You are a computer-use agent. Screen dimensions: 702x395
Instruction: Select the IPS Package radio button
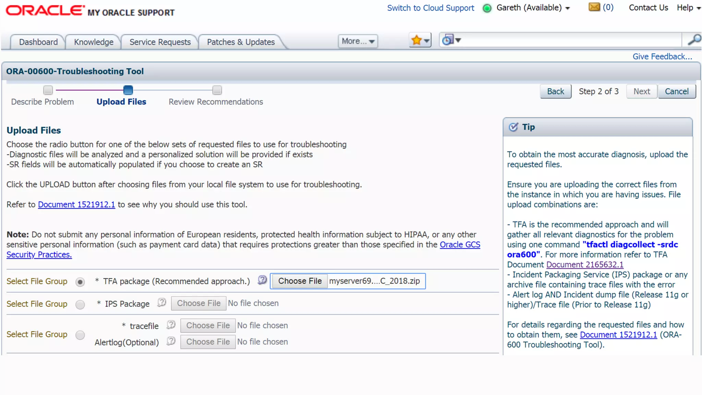pyautogui.click(x=80, y=304)
